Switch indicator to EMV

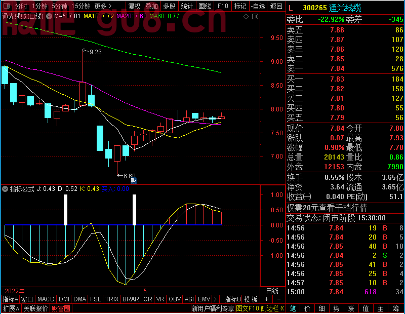pos(204,299)
